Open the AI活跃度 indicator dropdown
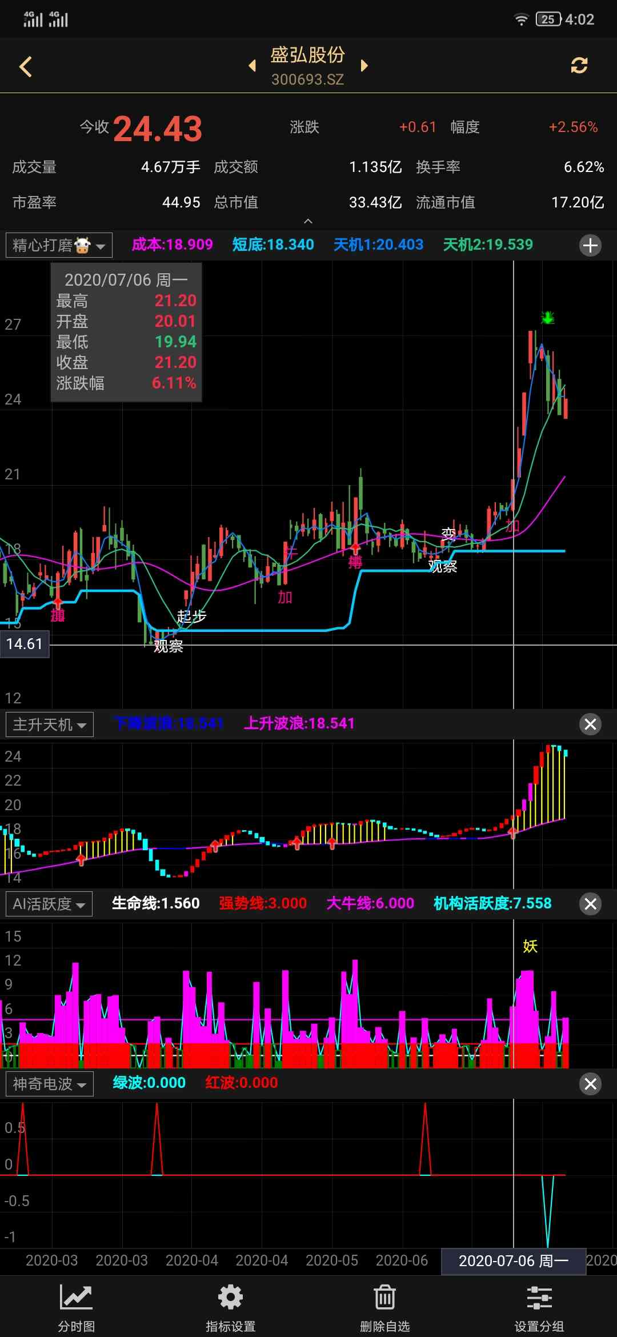Screen dimensions: 617x1337 (x=49, y=904)
